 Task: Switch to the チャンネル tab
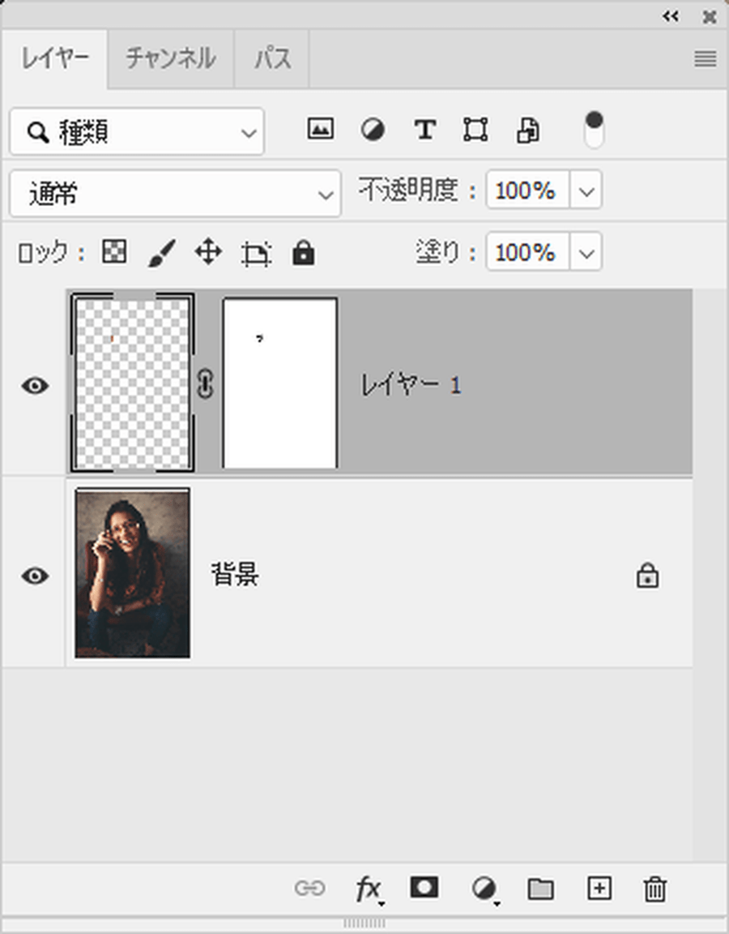170,59
